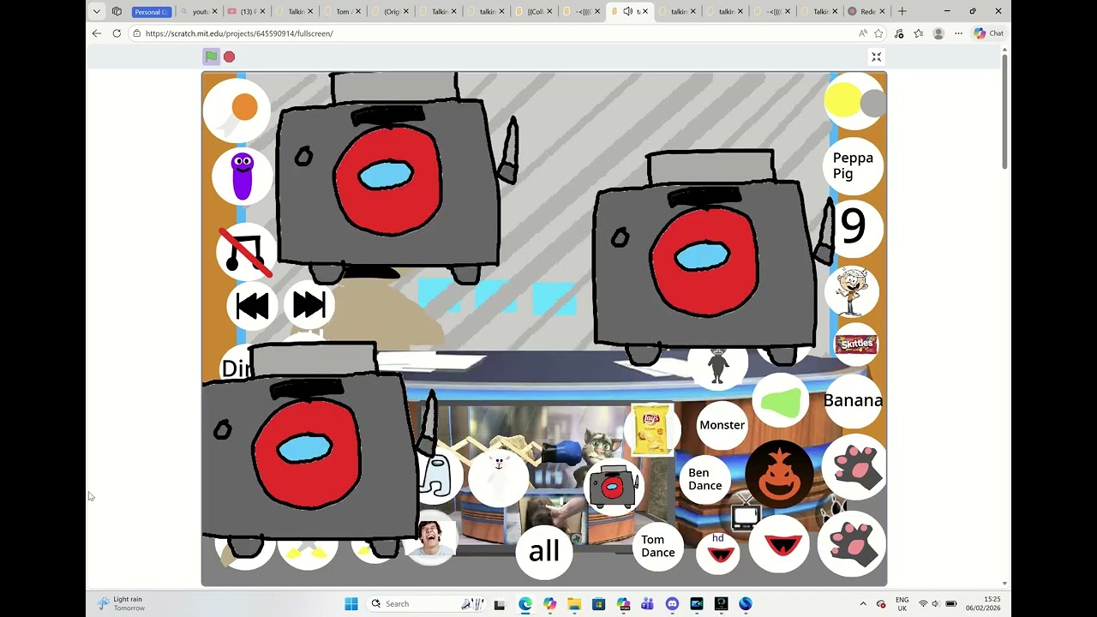This screenshot has width=1097, height=617.
Task: Exit fullscreen mode of the Scratch stage
Action: [876, 57]
